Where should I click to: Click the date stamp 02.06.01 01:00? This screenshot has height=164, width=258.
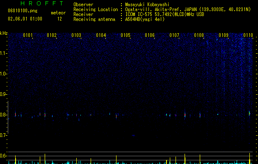pyautogui.click(x=25, y=19)
